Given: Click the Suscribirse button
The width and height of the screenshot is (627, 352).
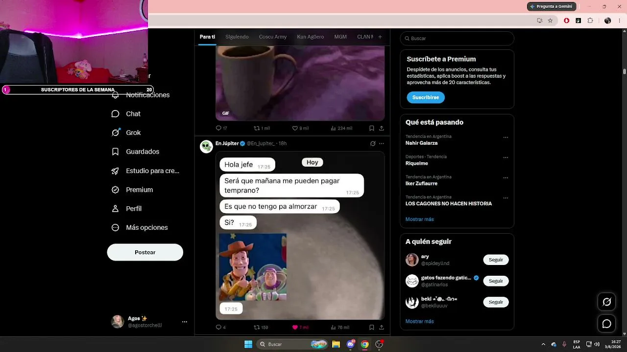Looking at the screenshot, I should click(426, 97).
